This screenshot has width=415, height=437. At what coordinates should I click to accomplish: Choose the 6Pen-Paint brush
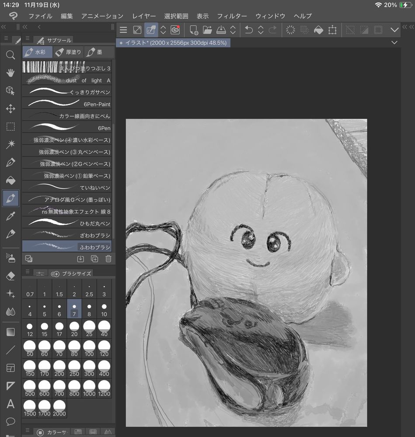[67, 104]
